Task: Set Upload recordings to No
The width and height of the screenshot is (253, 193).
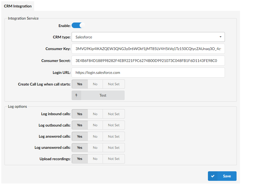Action: coord(95,159)
